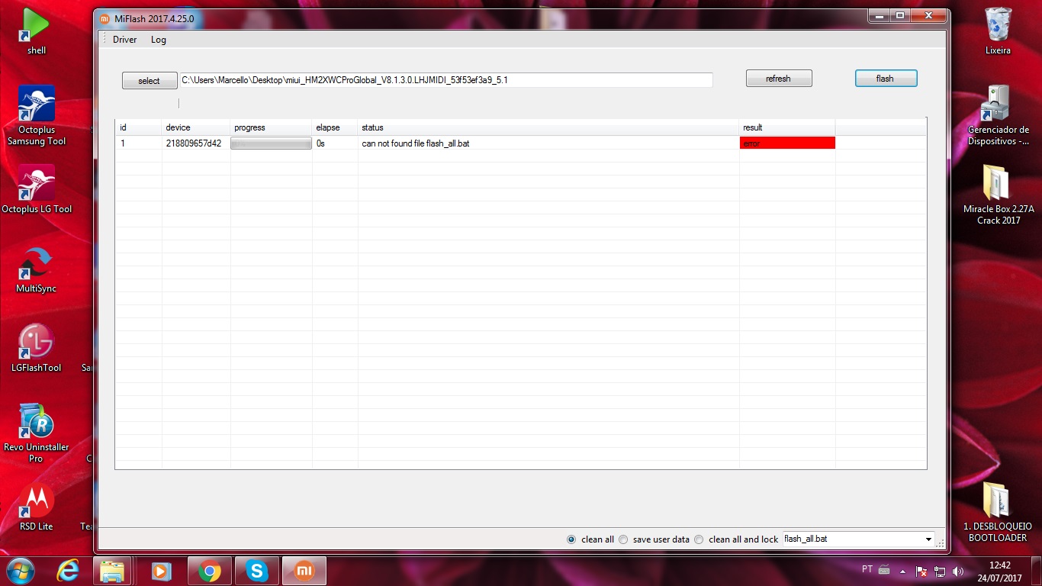The image size is (1042, 586).
Task: Open the Driver menu
Action: click(125, 40)
